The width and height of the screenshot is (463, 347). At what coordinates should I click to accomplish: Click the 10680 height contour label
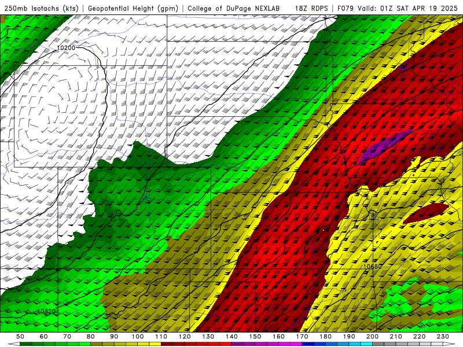(372, 267)
